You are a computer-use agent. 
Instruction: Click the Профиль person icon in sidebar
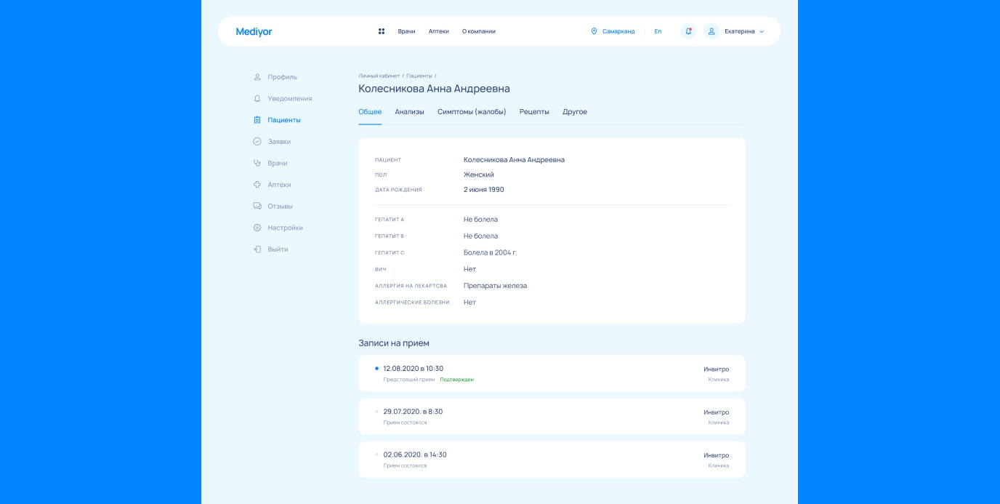257,77
